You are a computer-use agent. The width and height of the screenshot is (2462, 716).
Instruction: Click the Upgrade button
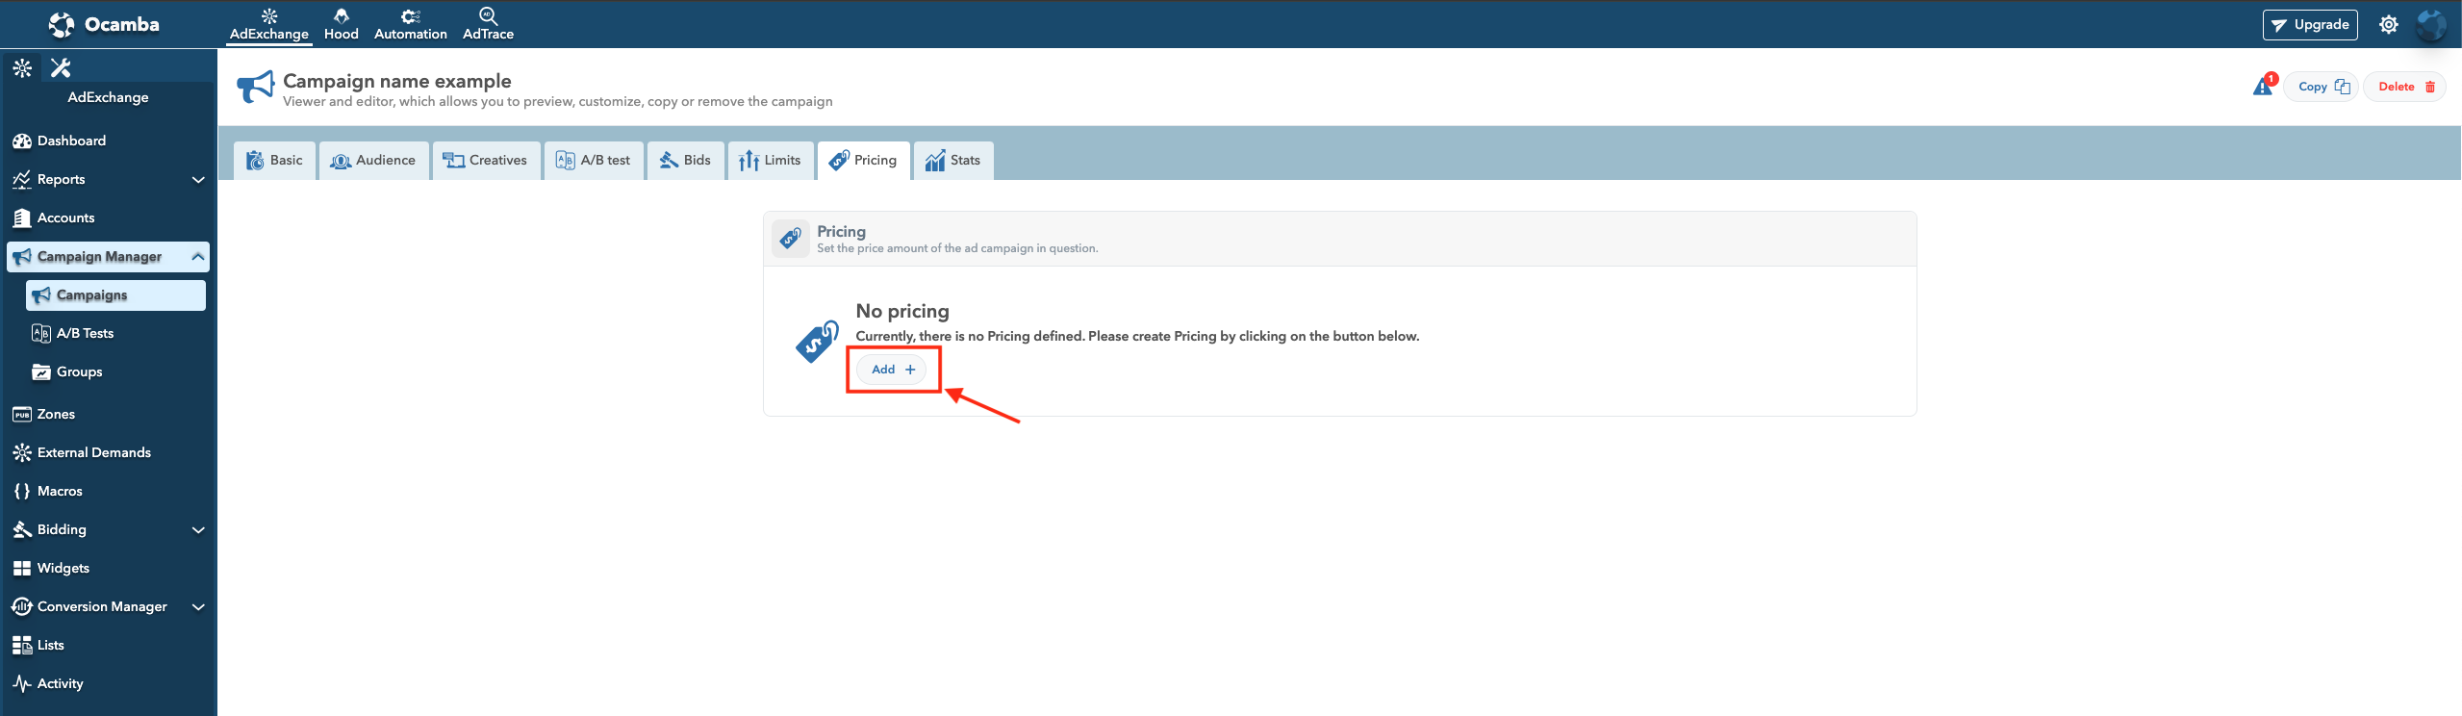click(x=2309, y=25)
